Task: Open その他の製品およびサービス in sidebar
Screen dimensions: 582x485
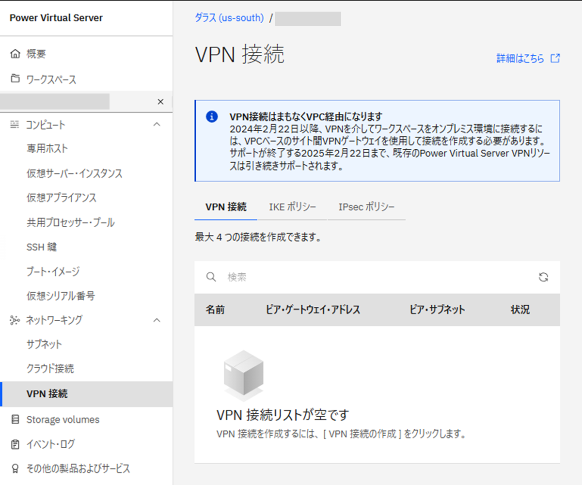Action: 78,469
